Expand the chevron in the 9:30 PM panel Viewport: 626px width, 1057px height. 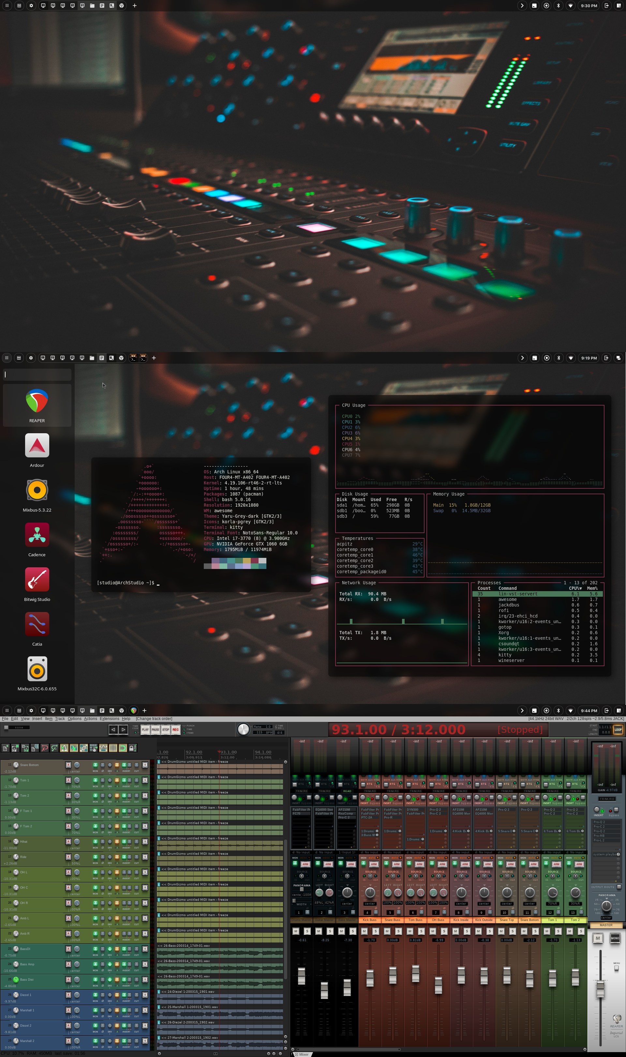[x=522, y=6]
